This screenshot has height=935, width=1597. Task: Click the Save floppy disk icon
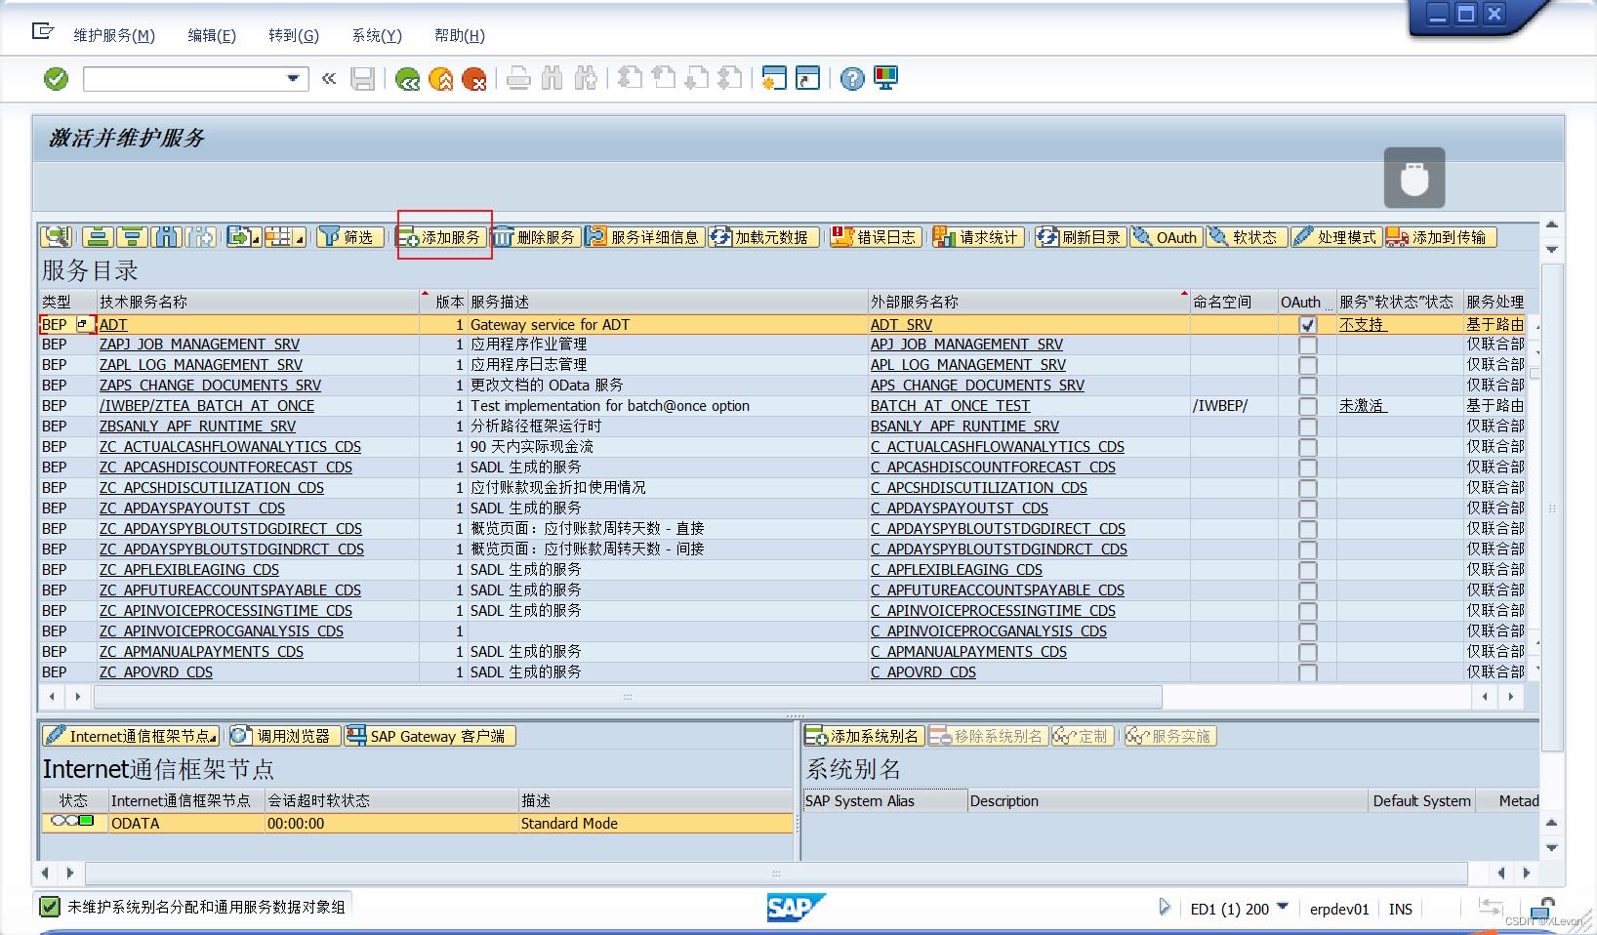tap(362, 79)
